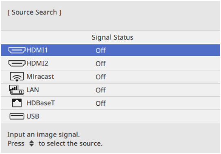Click the LAN projector network icon
This screenshot has width=221, height=154.
click(17, 90)
